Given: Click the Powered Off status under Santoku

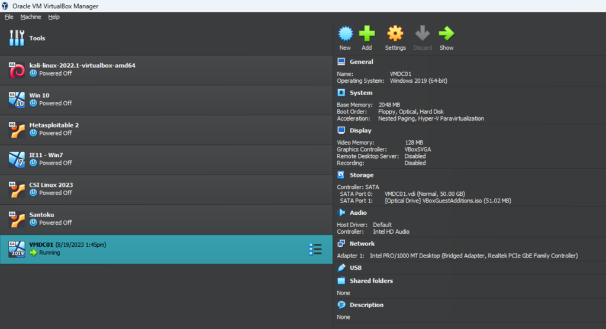Looking at the screenshot, I should tap(56, 222).
